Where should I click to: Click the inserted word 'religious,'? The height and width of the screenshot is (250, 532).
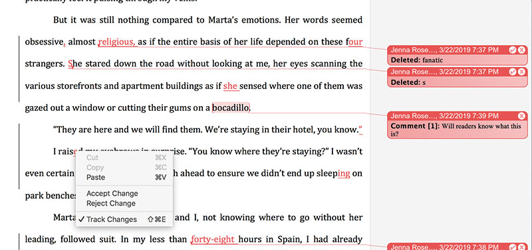tap(118, 42)
